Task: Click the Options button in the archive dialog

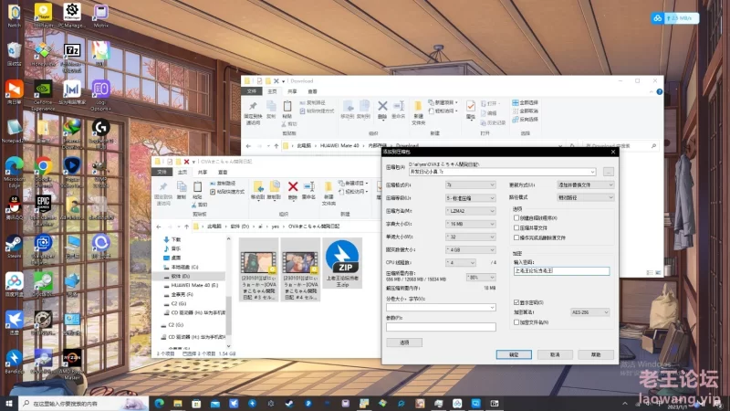Action: click(x=404, y=342)
